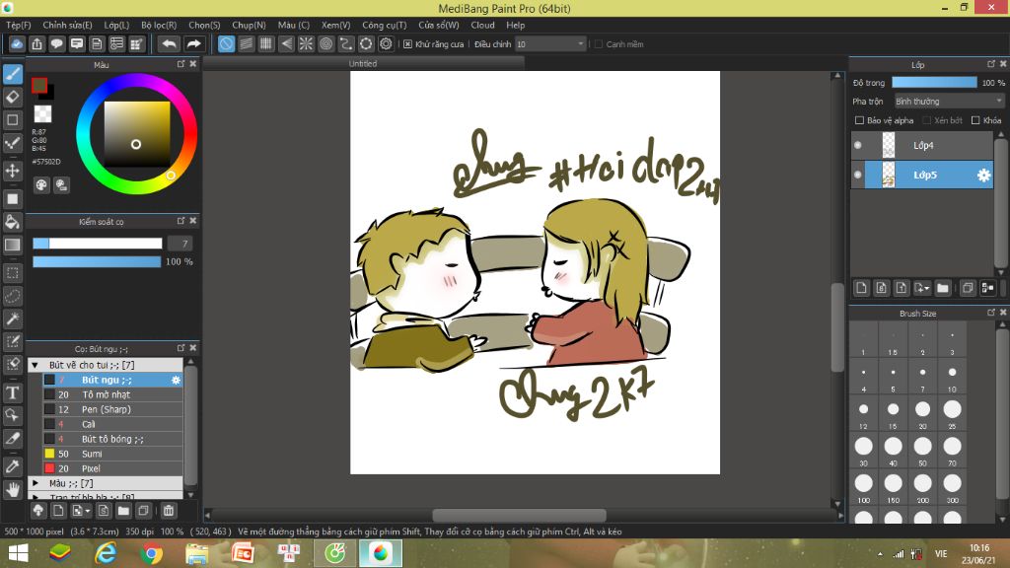This screenshot has width=1010, height=568.
Task: Open snap settings gear
Action: pyautogui.click(x=386, y=43)
